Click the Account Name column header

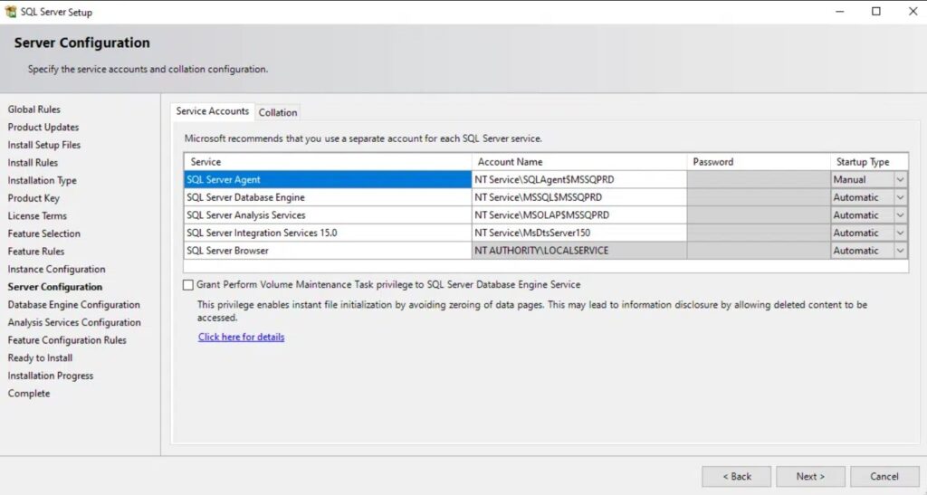pos(579,162)
